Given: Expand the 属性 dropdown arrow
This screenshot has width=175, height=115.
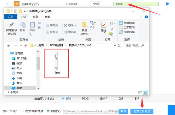Looking at the screenshot, I should click(x=104, y=33).
